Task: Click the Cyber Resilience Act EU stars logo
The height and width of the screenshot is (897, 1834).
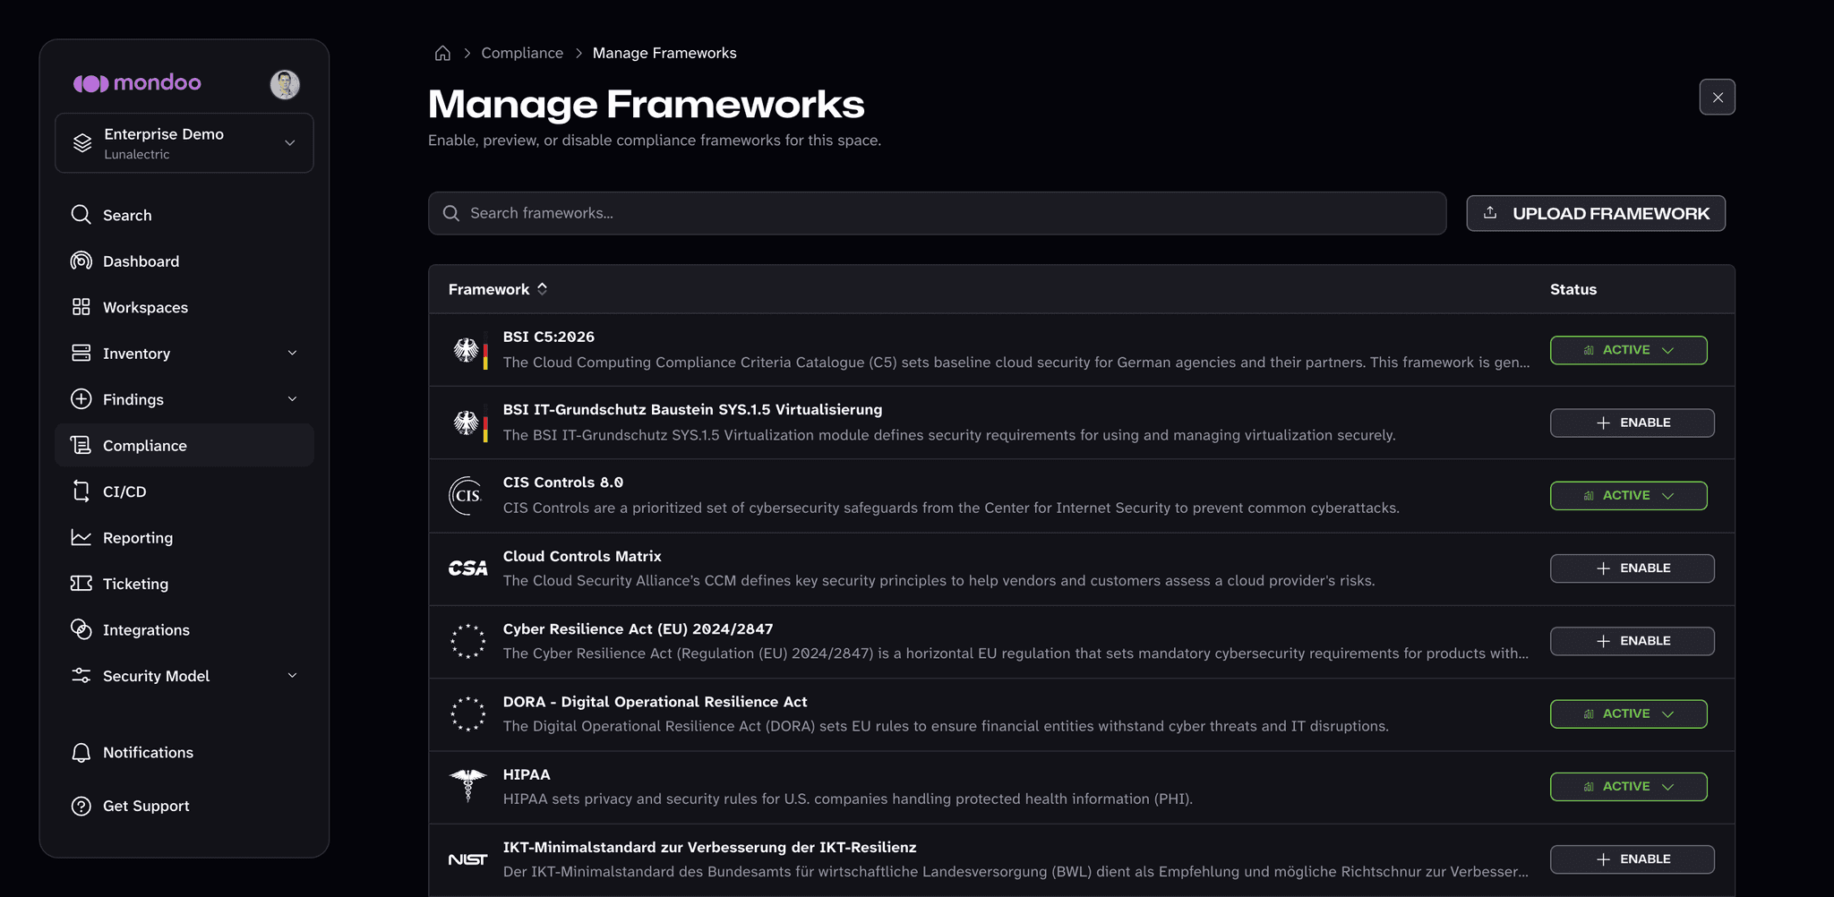Action: point(467,641)
